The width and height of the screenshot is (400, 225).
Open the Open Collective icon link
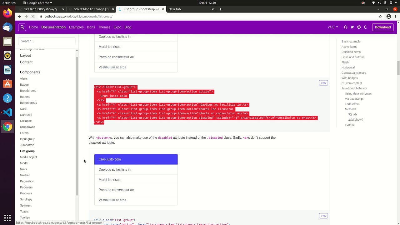click(x=365, y=27)
